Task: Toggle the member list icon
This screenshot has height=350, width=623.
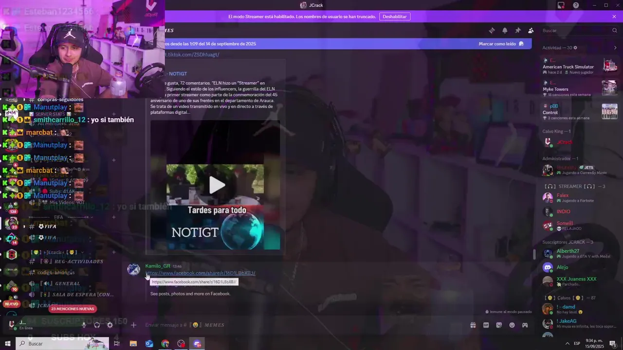Action: coord(531,31)
